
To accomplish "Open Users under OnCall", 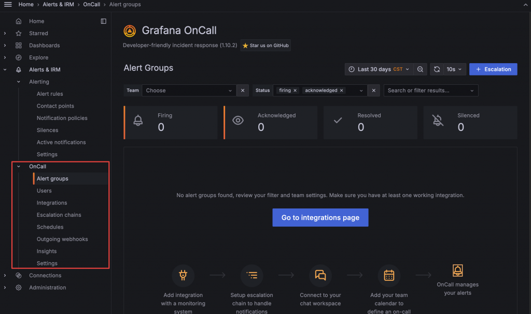I will click(x=44, y=191).
